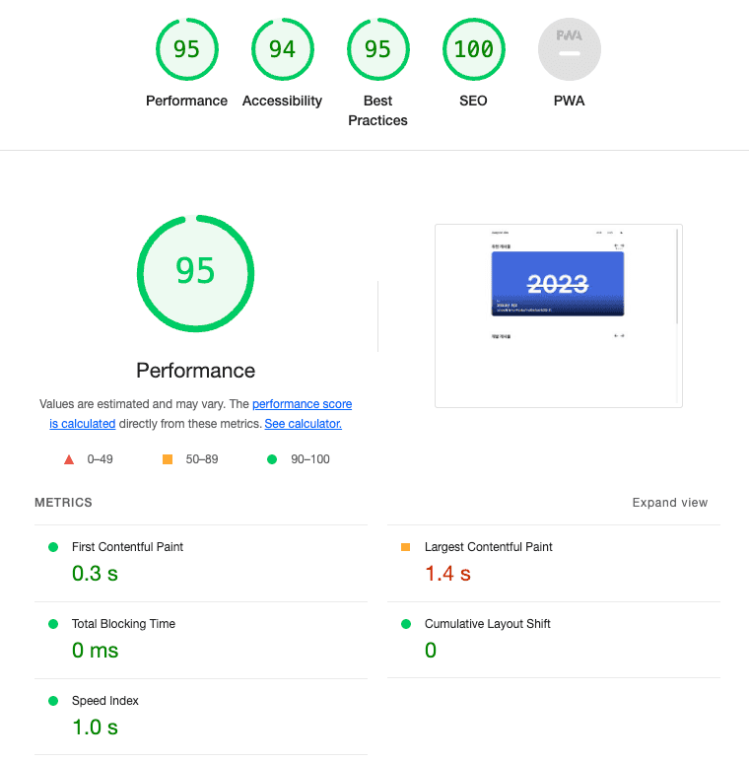Open the Best Practices score gauge

click(377, 50)
